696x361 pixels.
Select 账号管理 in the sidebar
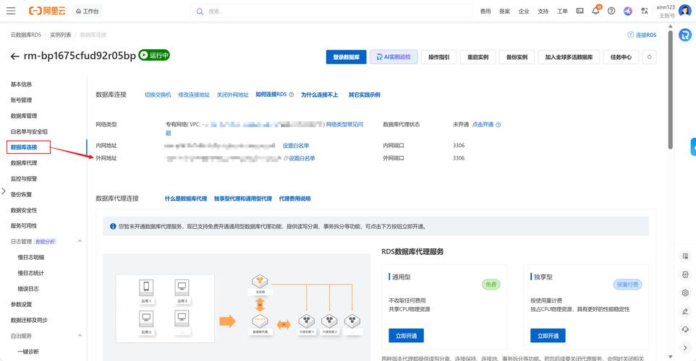pyautogui.click(x=21, y=100)
